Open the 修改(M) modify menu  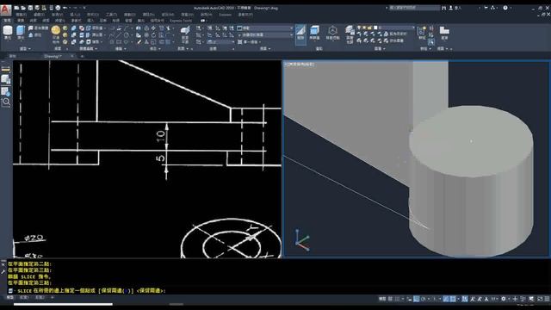pyautogui.click(x=168, y=15)
